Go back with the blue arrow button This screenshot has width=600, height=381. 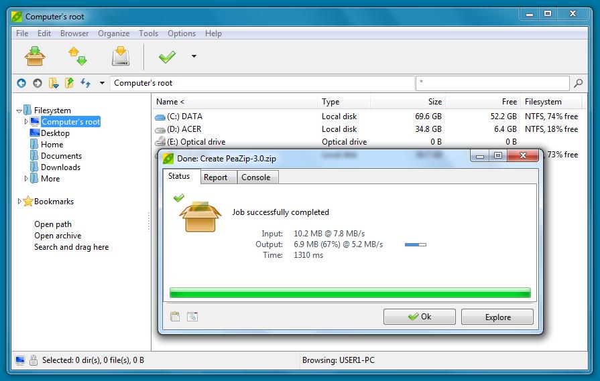pos(21,83)
